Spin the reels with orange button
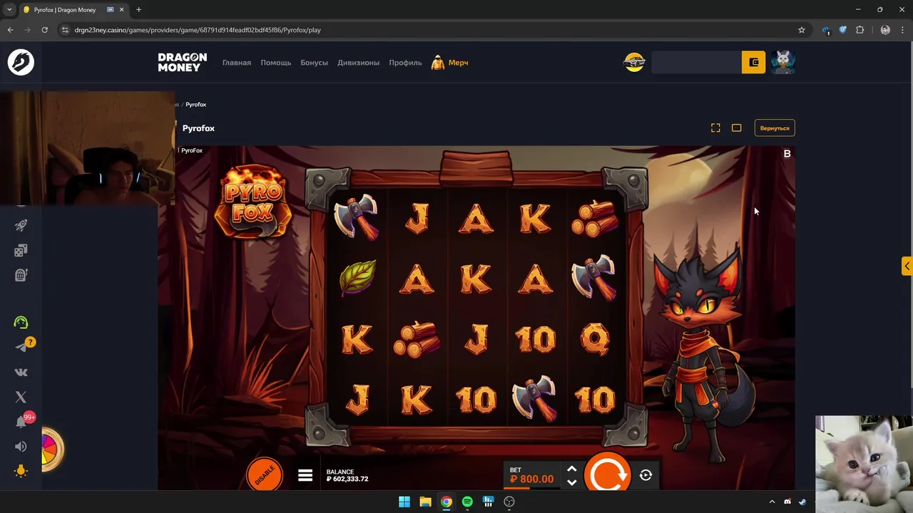This screenshot has width=913, height=513. [607, 472]
